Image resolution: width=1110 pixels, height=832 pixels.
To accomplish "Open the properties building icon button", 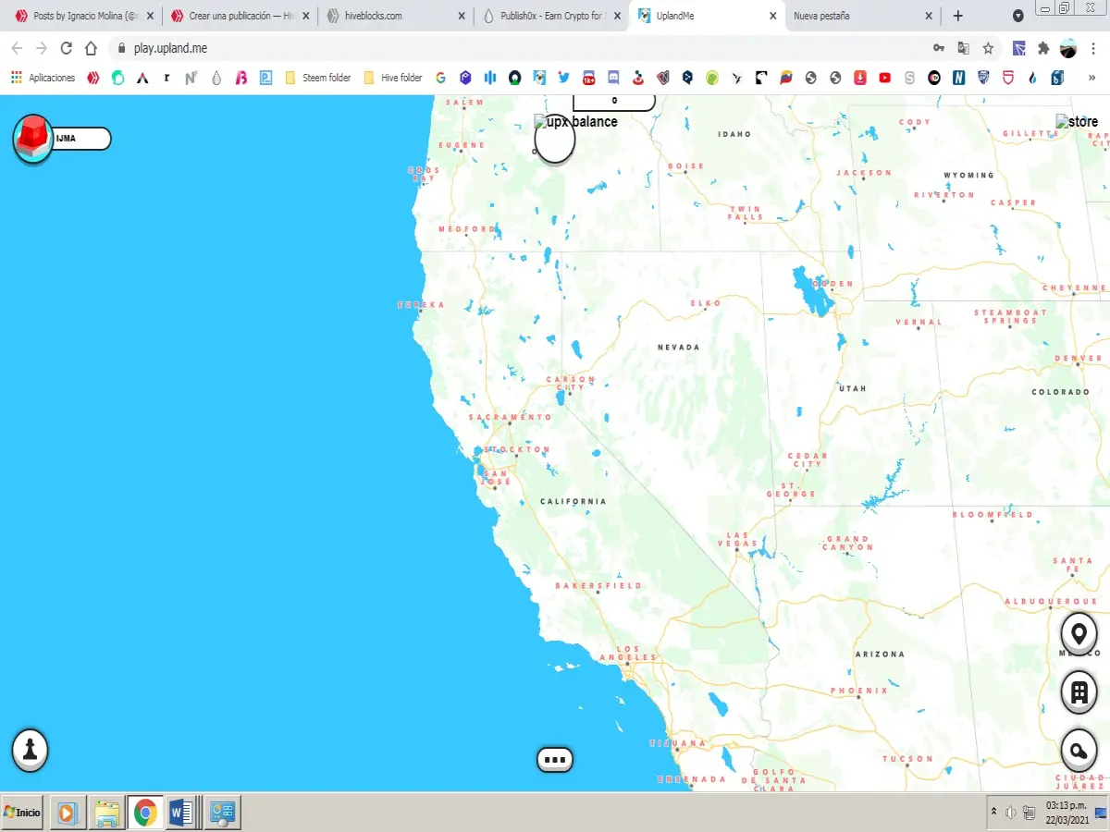I will point(1079,692).
